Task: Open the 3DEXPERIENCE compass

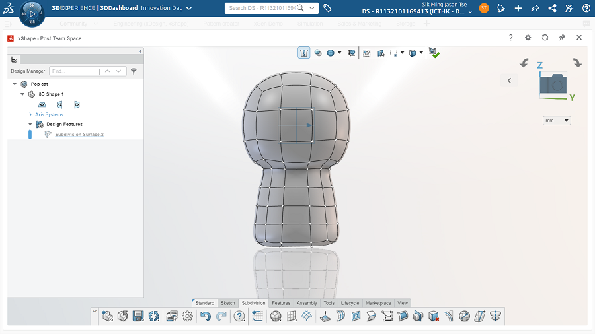Action: click(x=32, y=13)
